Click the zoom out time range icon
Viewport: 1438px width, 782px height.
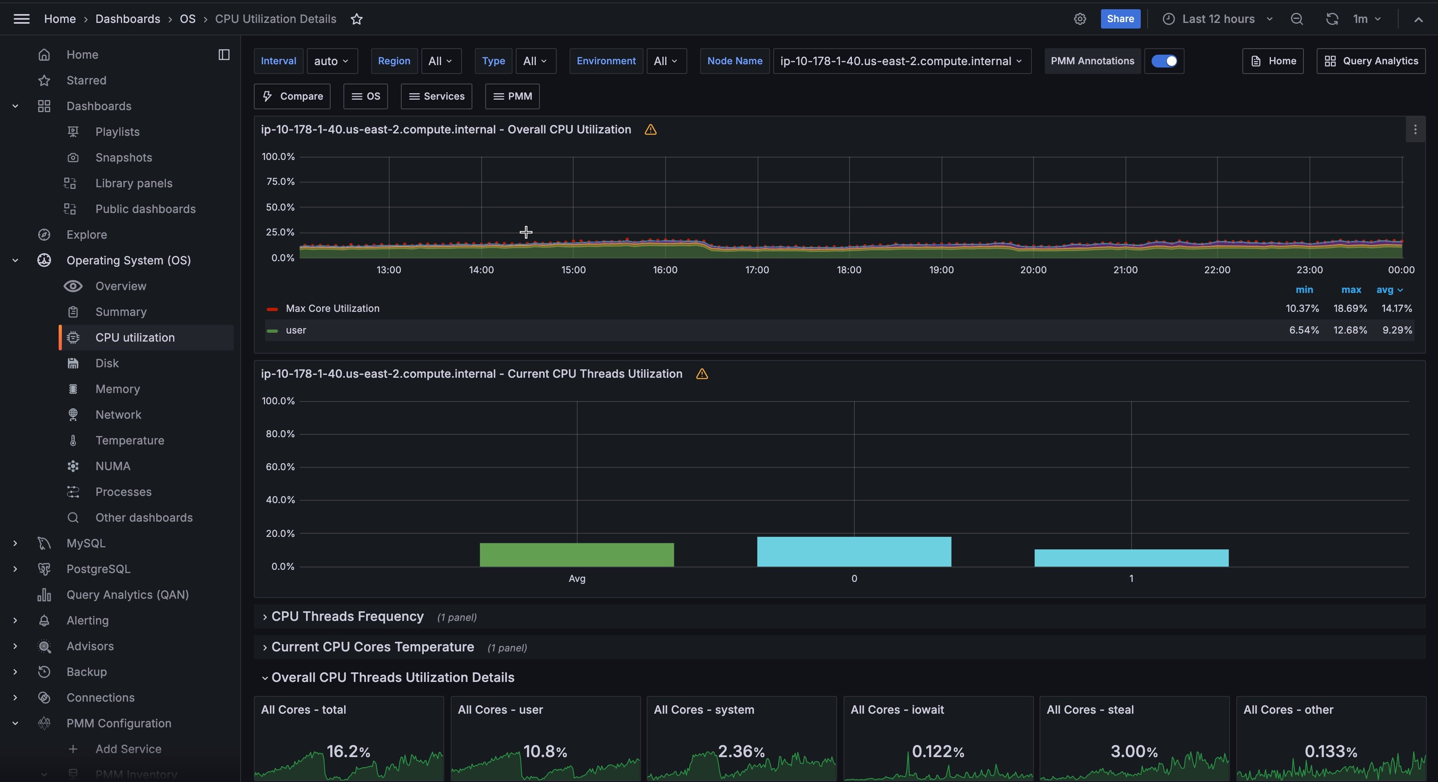[x=1296, y=19]
